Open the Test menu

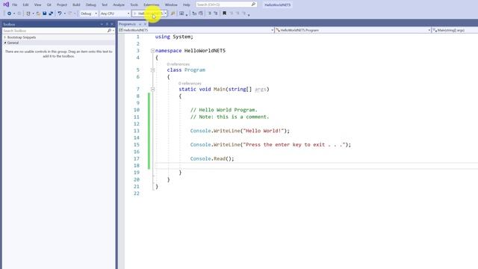pos(105,5)
